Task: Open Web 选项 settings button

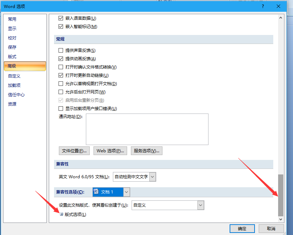Action: tap(110, 151)
